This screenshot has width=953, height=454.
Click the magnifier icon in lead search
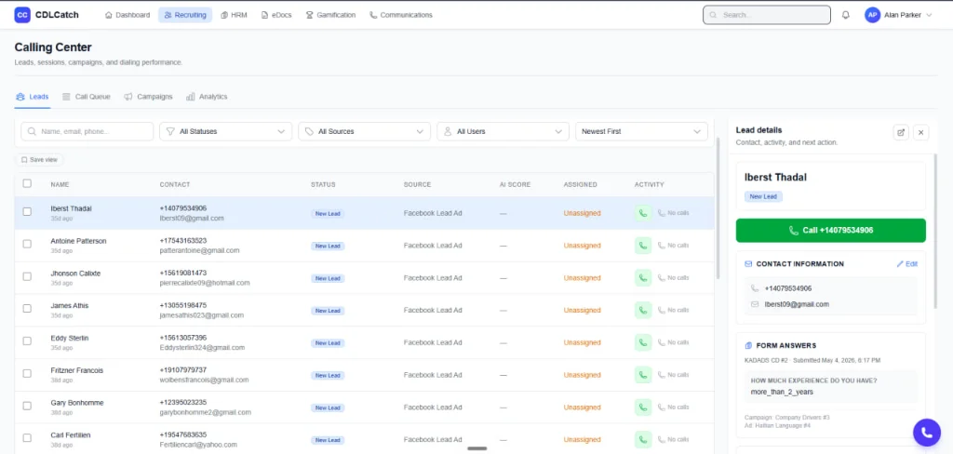tap(32, 131)
